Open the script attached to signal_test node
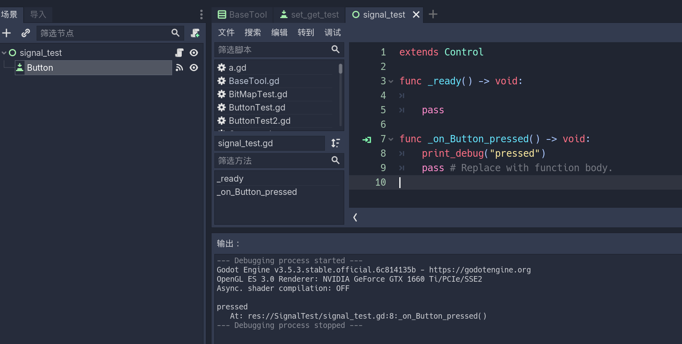Image resolution: width=682 pixels, height=344 pixels. pyautogui.click(x=179, y=53)
